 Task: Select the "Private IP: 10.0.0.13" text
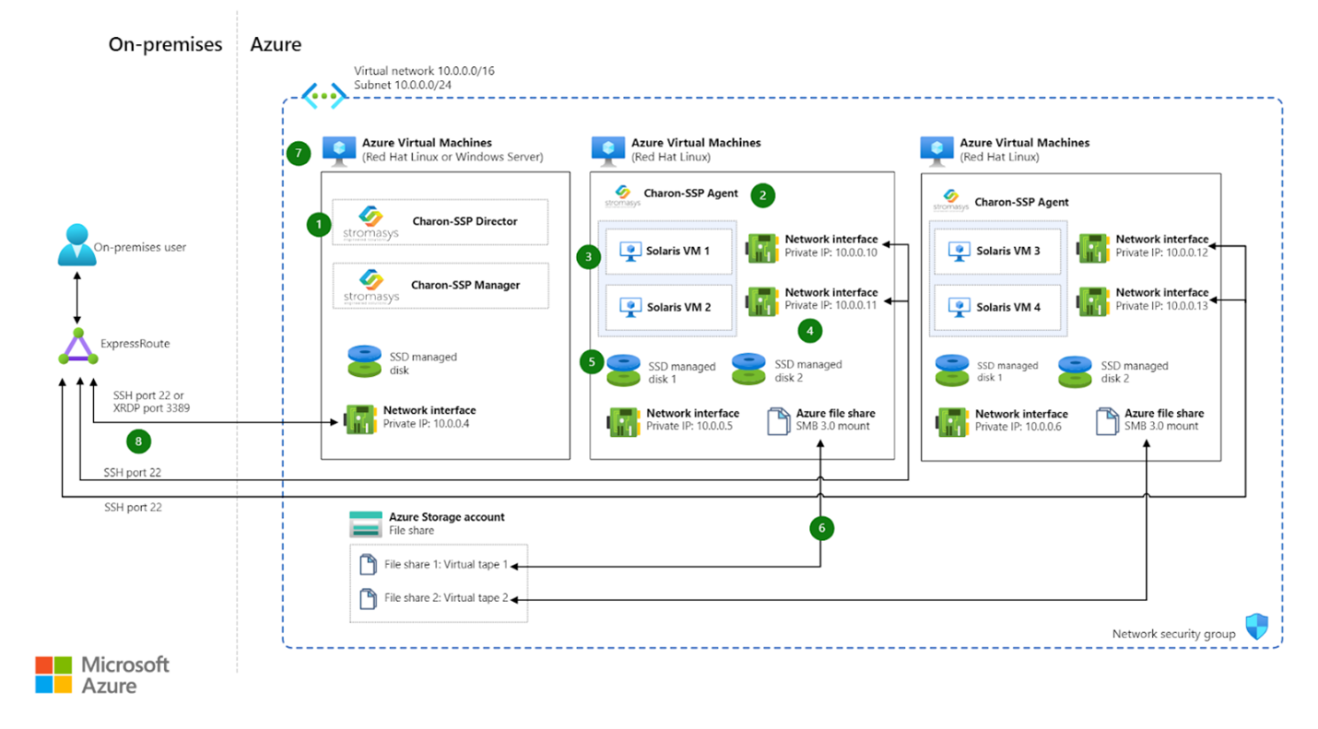pos(1162,307)
